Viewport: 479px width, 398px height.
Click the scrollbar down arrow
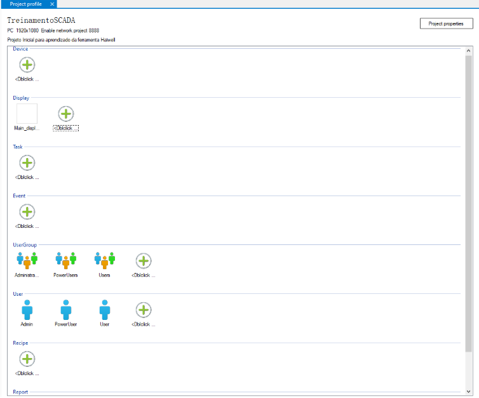pos(469,391)
